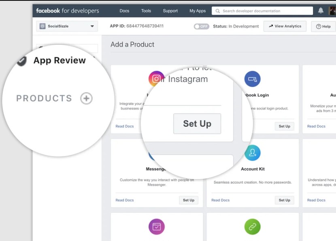Image resolution: width=336 pixels, height=241 pixels.
Task: Click Set Up for Messenger
Action: point(189,200)
